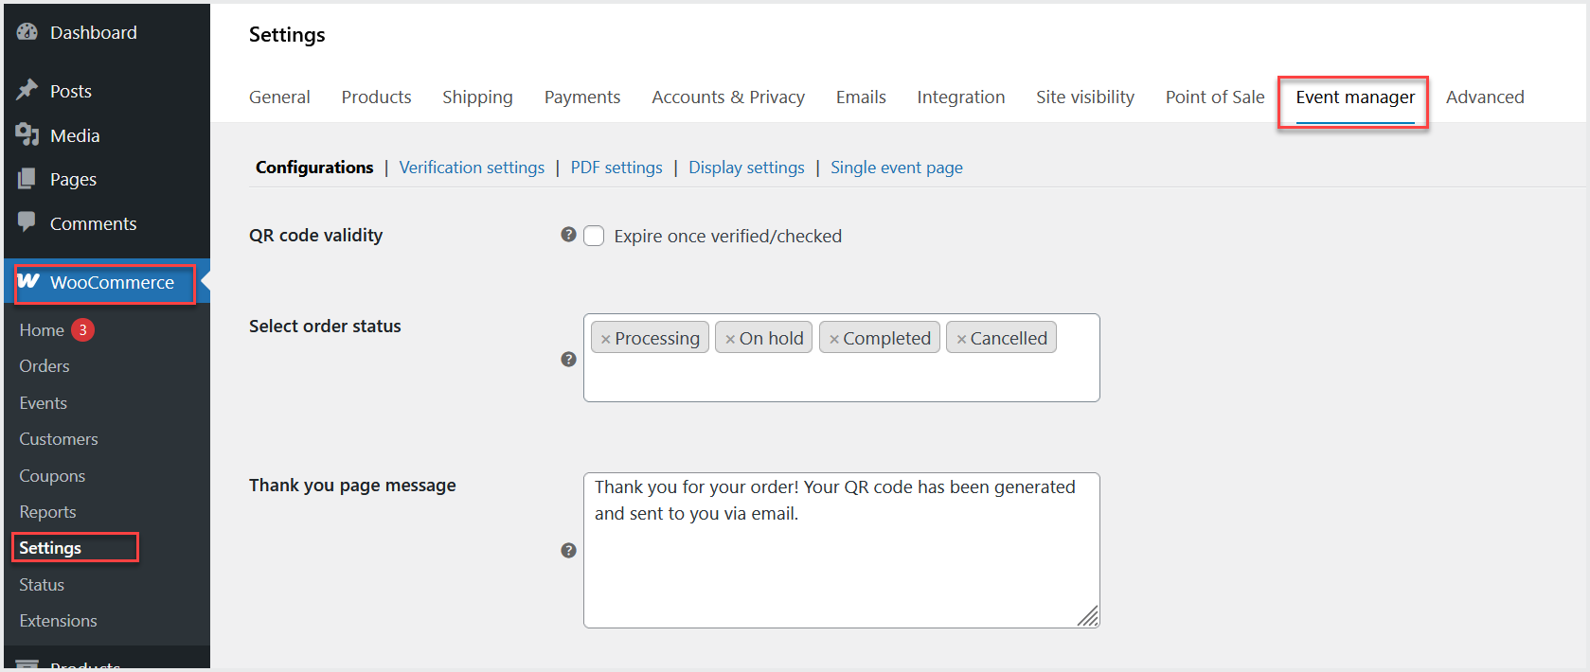
Task: Click the Posts pushpin icon
Action: [x=27, y=90]
